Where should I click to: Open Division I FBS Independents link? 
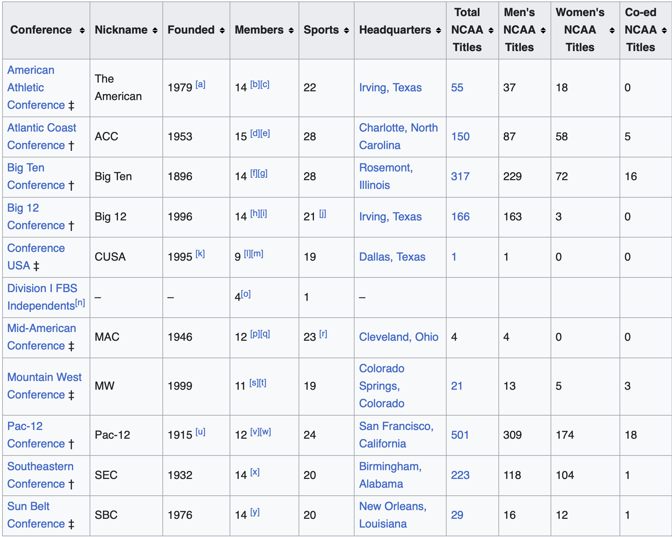[42, 297]
